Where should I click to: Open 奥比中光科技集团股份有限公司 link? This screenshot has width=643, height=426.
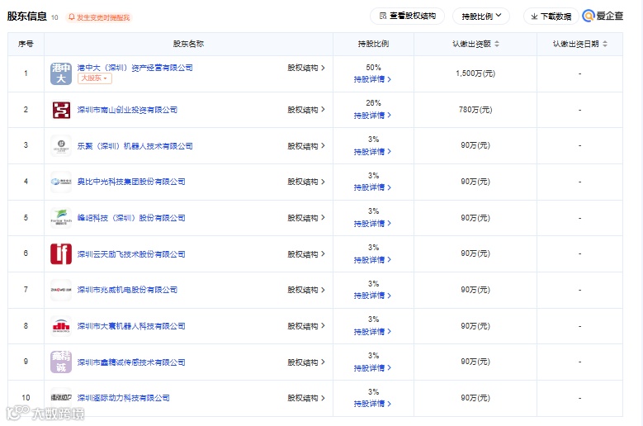(x=131, y=182)
